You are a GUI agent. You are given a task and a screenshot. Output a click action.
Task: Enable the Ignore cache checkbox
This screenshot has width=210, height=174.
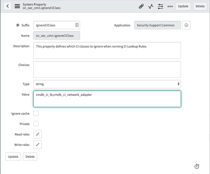(36, 113)
